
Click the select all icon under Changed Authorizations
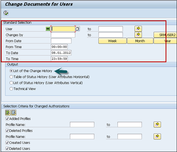coord(8,112)
